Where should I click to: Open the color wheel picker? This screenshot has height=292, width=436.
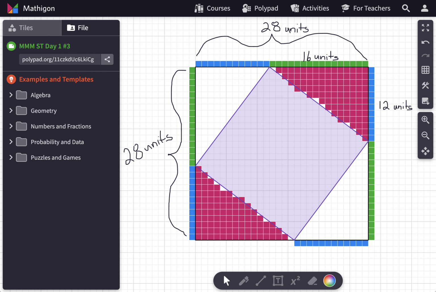pyautogui.click(x=329, y=281)
